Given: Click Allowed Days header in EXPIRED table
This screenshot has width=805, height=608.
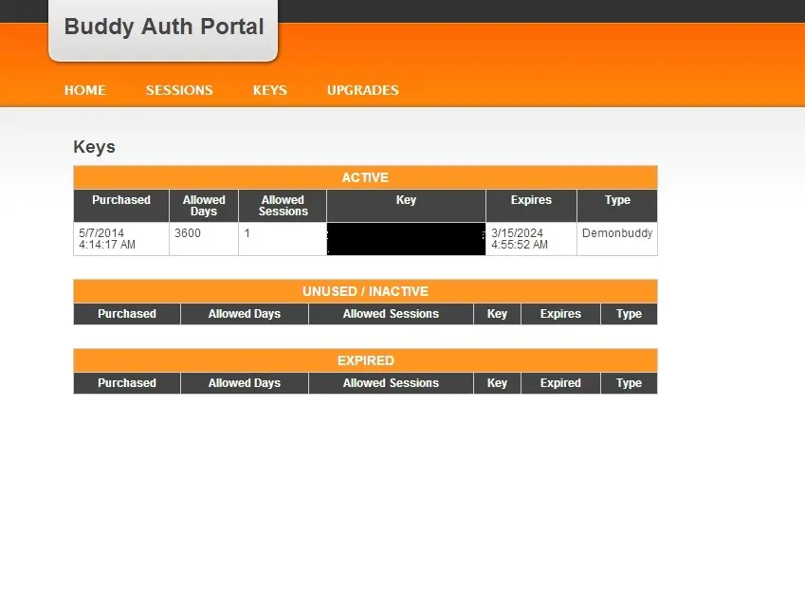Looking at the screenshot, I should coord(245,383).
